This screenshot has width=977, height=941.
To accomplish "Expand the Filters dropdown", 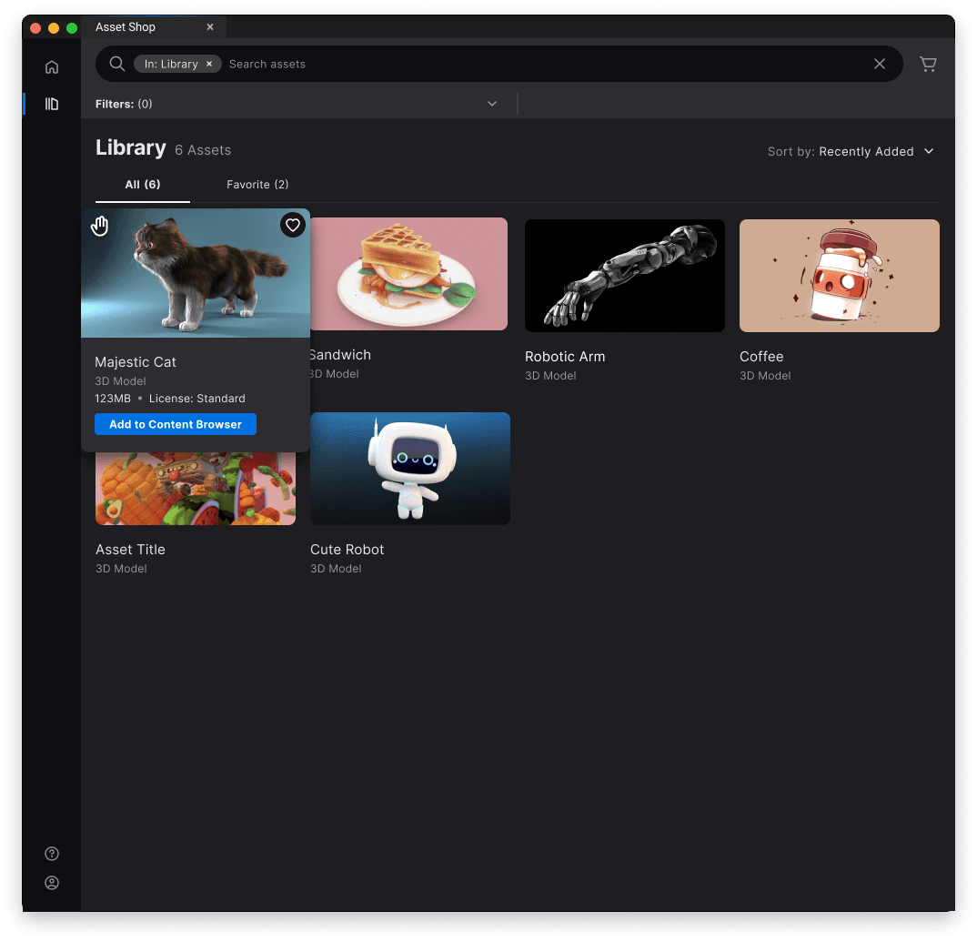I will [491, 104].
